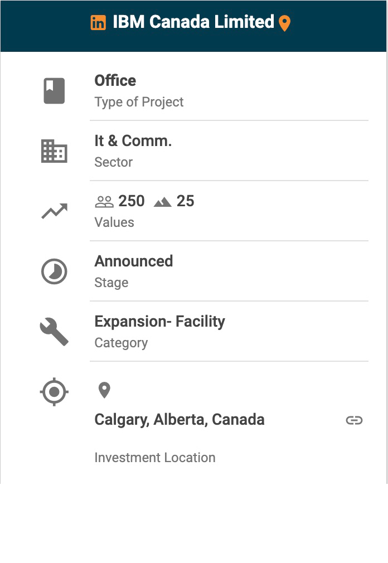Viewport: 388px width, 563px height.
Task: Click the mountain icon beside 25
Action: (x=162, y=202)
